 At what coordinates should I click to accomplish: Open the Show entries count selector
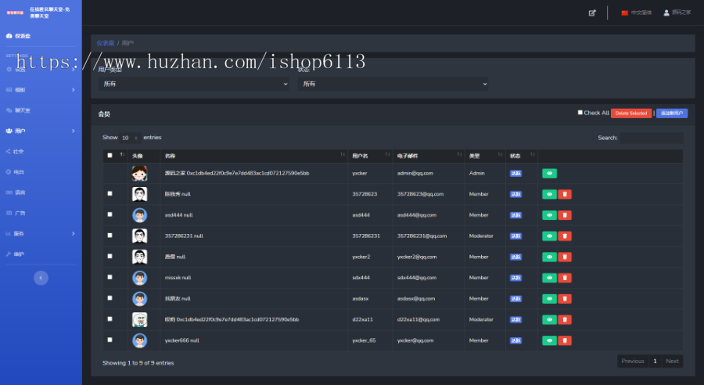click(130, 138)
